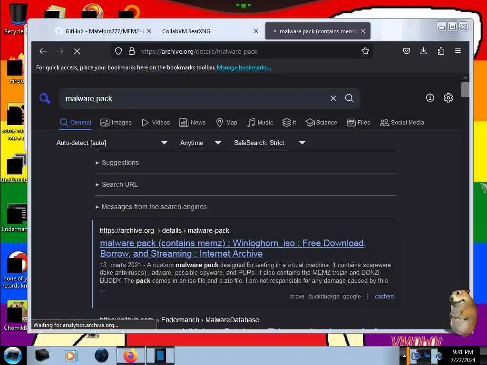Select the Files search category
Viewport: 487px width, 365px height.
(x=359, y=123)
